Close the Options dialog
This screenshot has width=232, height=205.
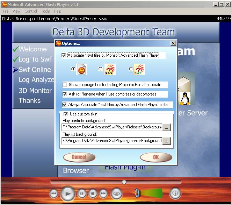pos(173,43)
